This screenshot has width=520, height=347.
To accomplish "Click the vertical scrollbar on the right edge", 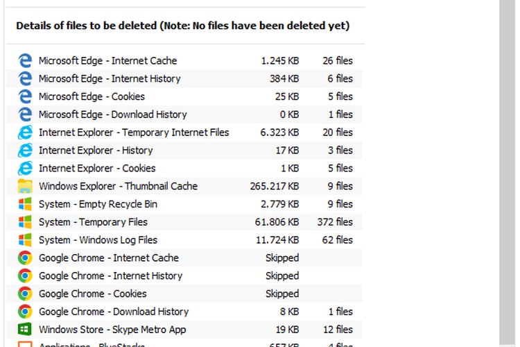I will click(508, 173).
